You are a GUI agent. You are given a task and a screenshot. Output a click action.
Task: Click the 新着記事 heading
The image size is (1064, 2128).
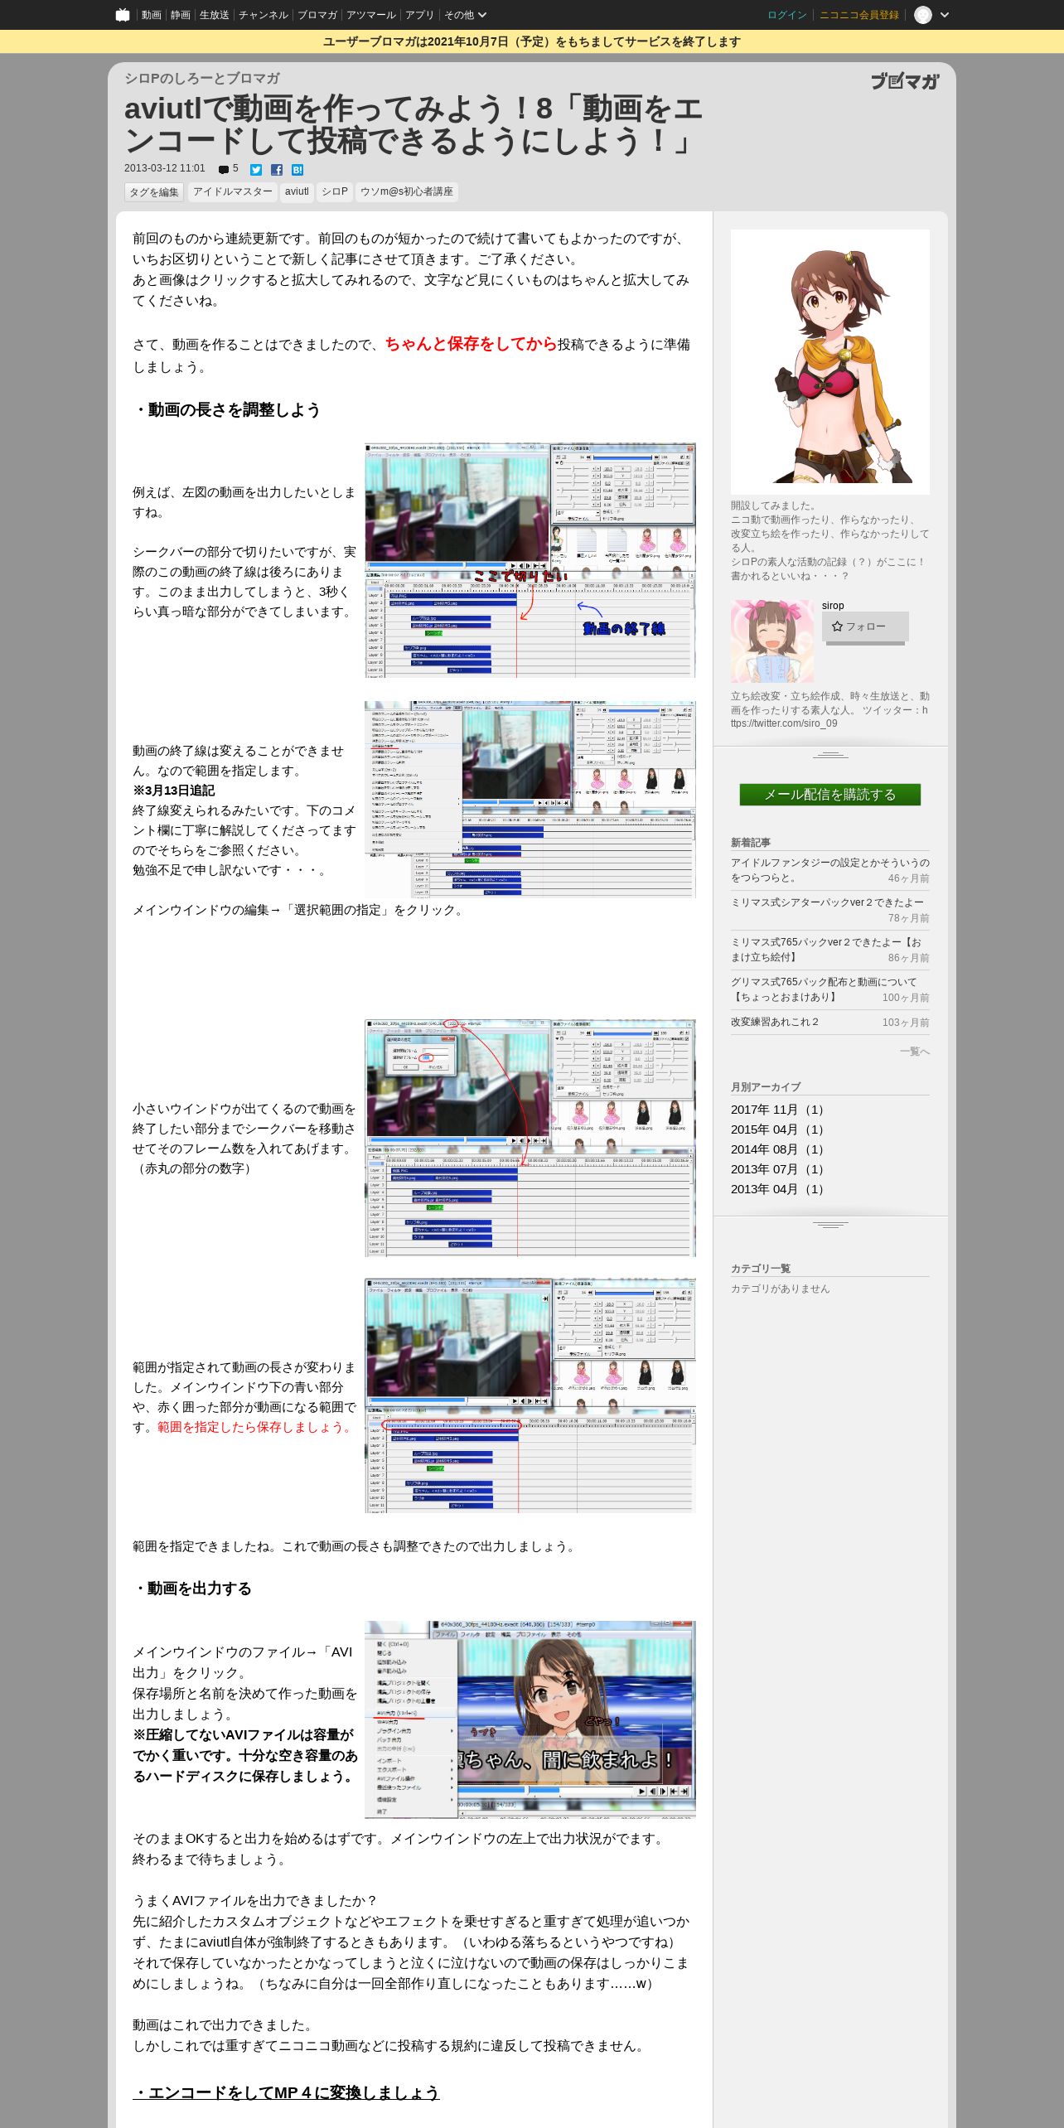pos(751,843)
